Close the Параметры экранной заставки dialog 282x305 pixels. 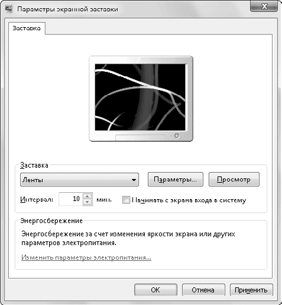(264, 6)
